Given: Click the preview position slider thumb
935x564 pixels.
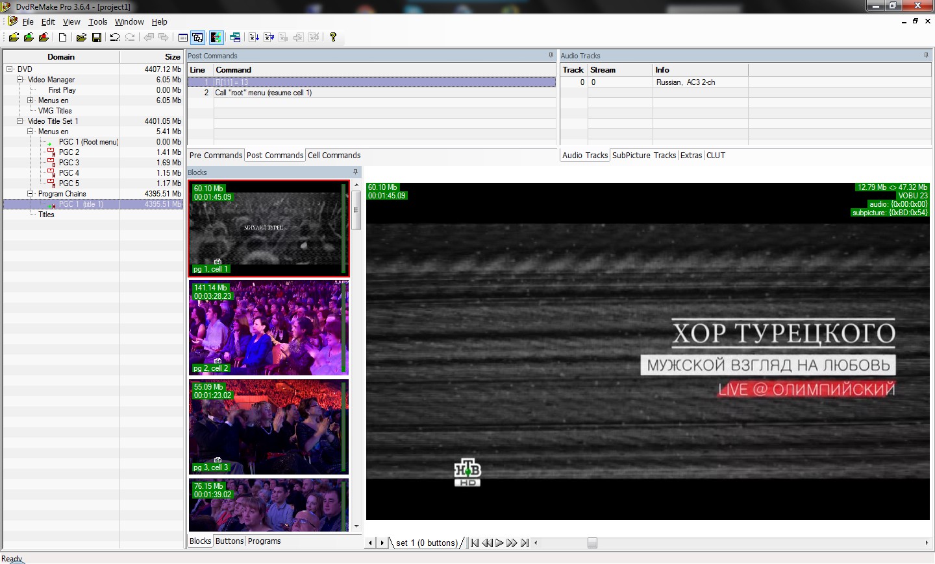Looking at the screenshot, I should click(592, 543).
